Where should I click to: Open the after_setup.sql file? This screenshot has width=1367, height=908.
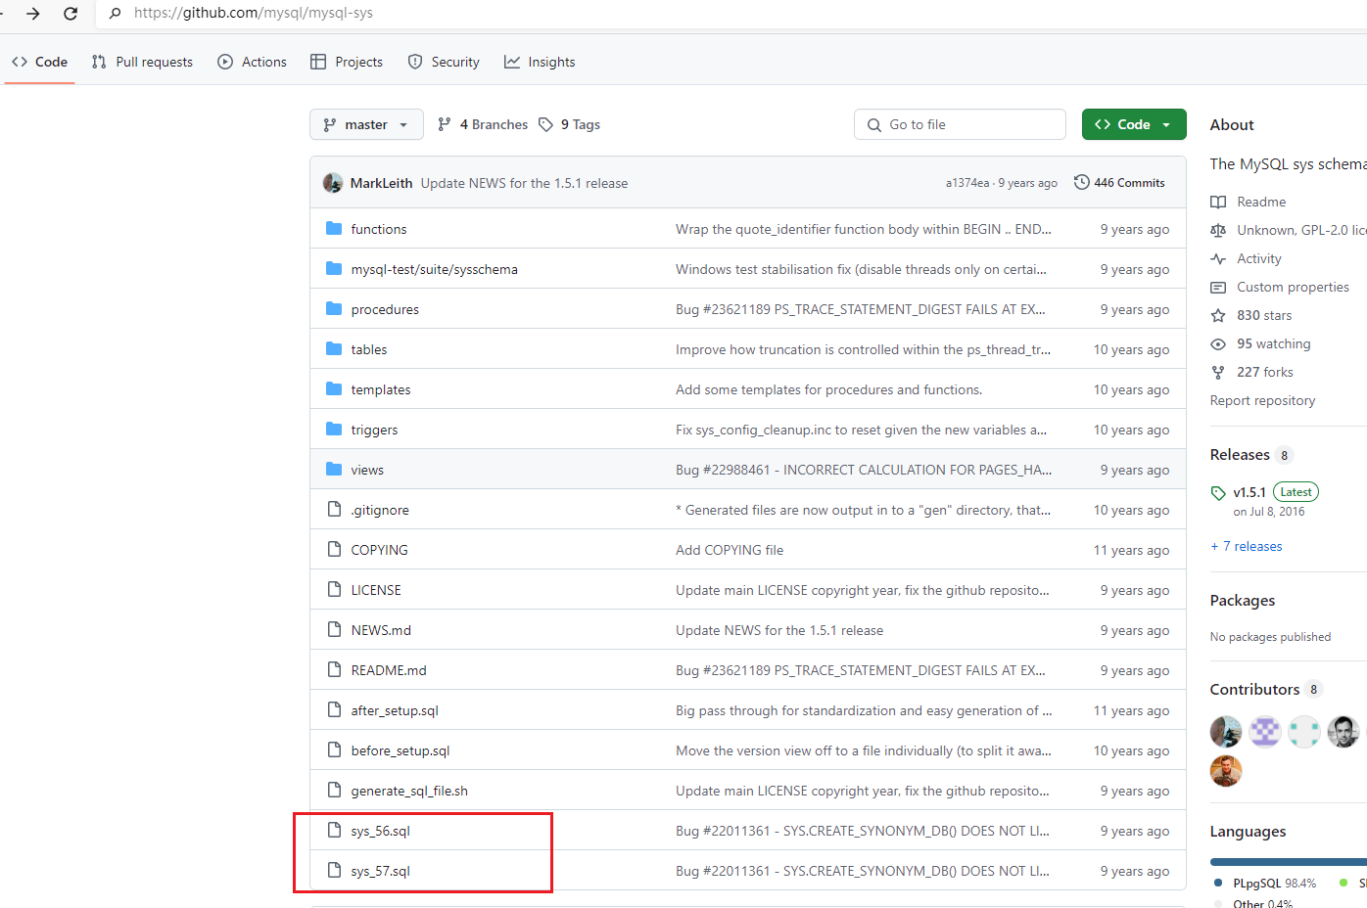[x=395, y=710]
